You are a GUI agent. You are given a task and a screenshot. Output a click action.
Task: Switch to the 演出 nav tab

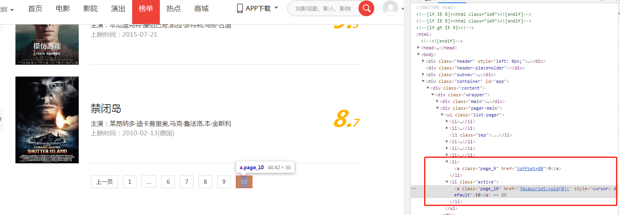[x=118, y=8]
